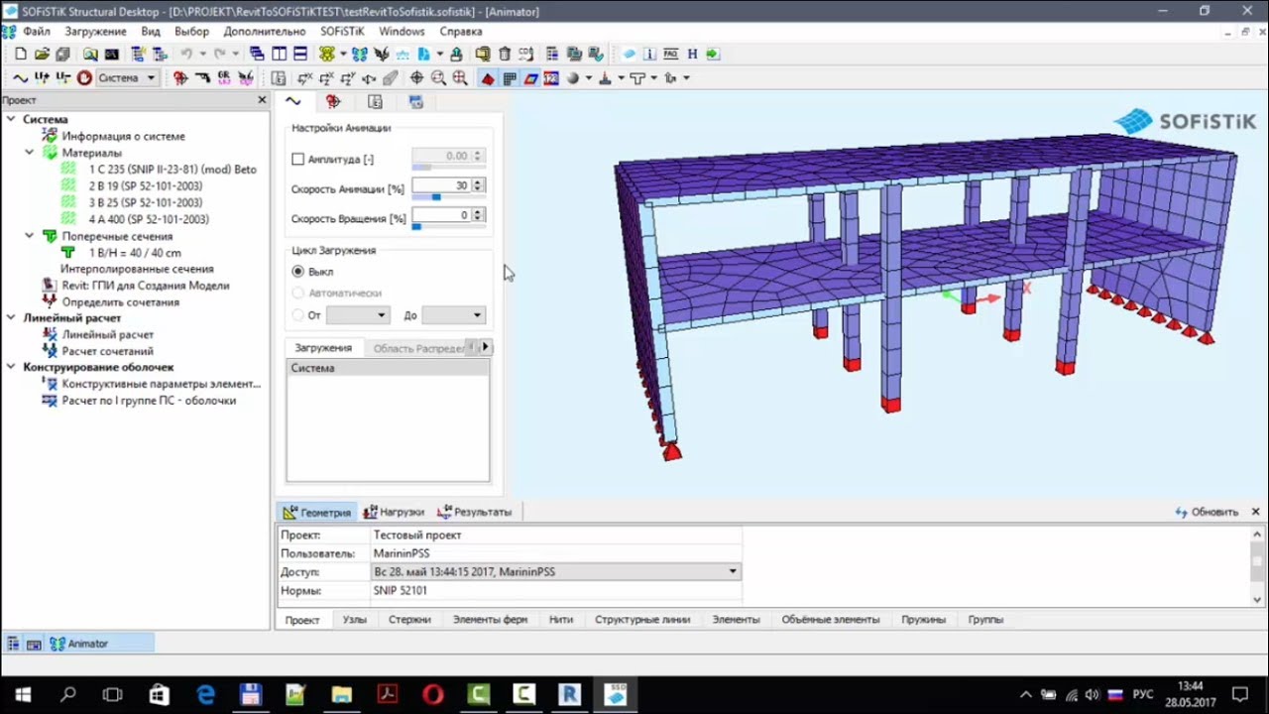Switch to the Стержни bottom tab
This screenshot has width=1269, height=714.
click(409, 620)
